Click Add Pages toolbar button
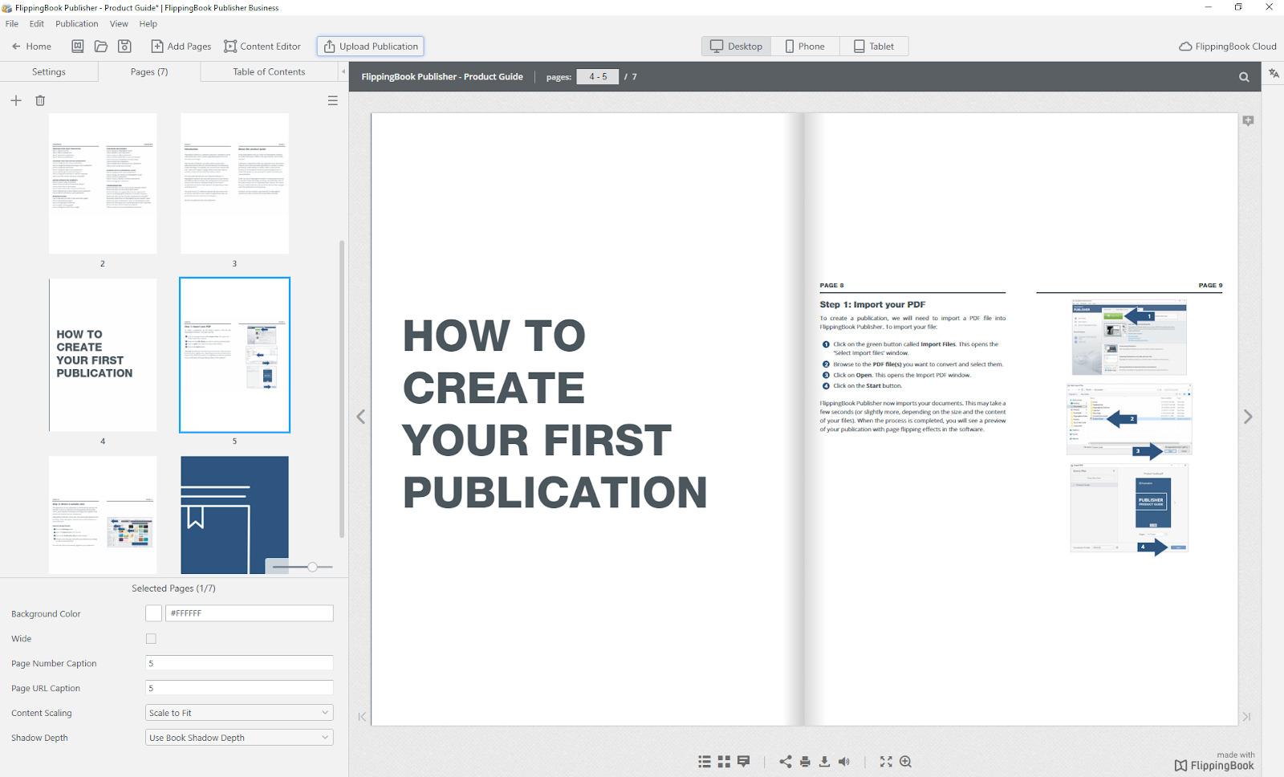The height and width of the screenshot is (777, 1284). click(x=181, y=47)
